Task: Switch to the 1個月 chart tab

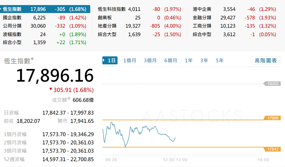Action: tap(130, 60)
